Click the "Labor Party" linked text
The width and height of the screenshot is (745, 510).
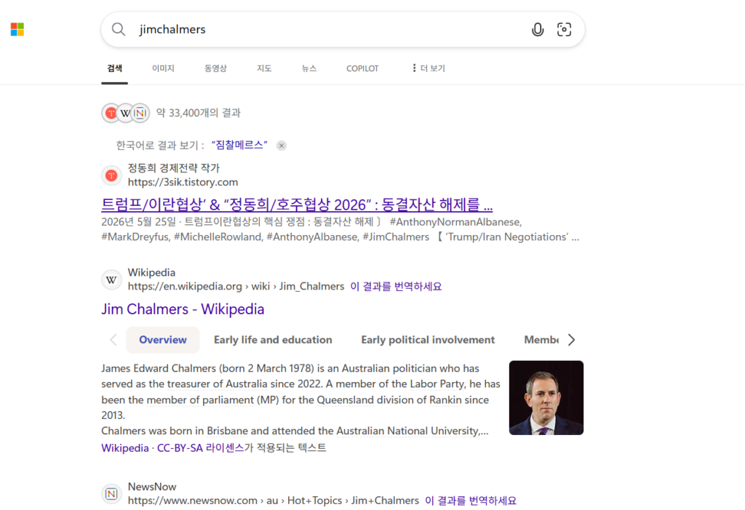point(437,384)
